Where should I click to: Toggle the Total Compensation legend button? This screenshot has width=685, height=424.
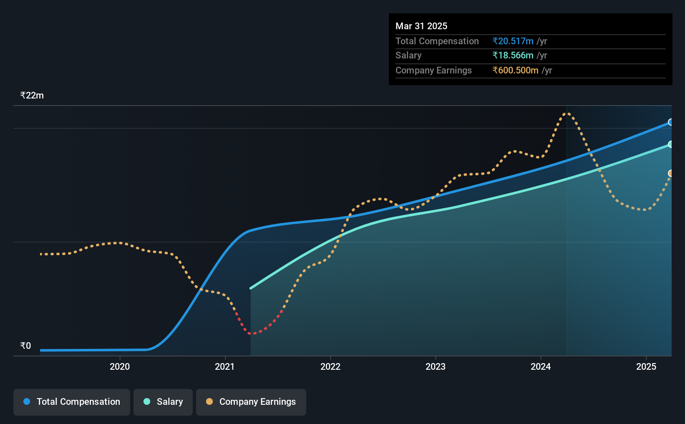(72, 402)
